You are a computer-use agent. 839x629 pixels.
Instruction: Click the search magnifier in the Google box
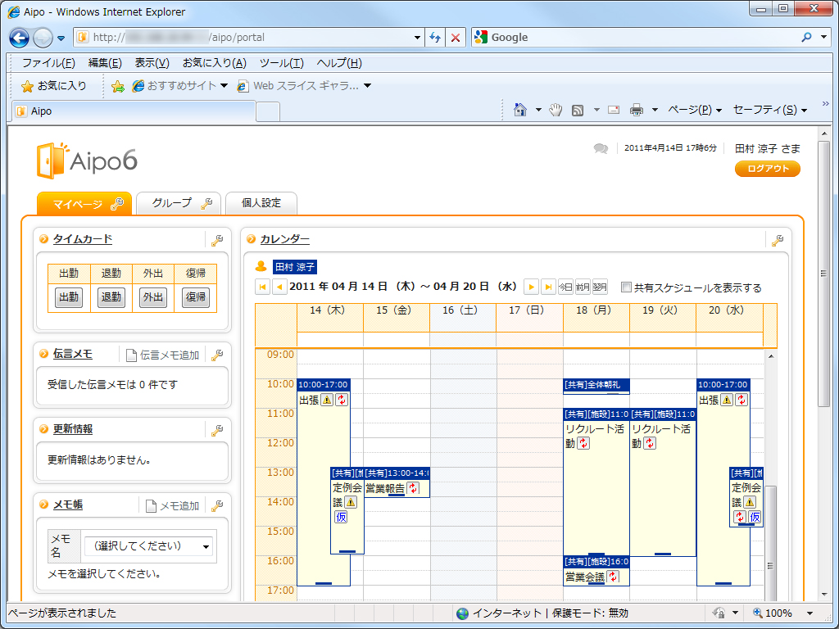click(806, 37)
